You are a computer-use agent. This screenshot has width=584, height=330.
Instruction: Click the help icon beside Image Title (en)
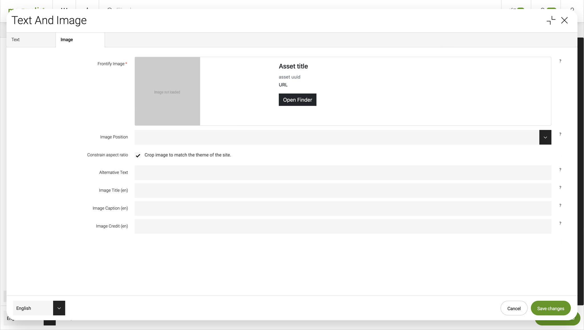(x=560, y=187)
